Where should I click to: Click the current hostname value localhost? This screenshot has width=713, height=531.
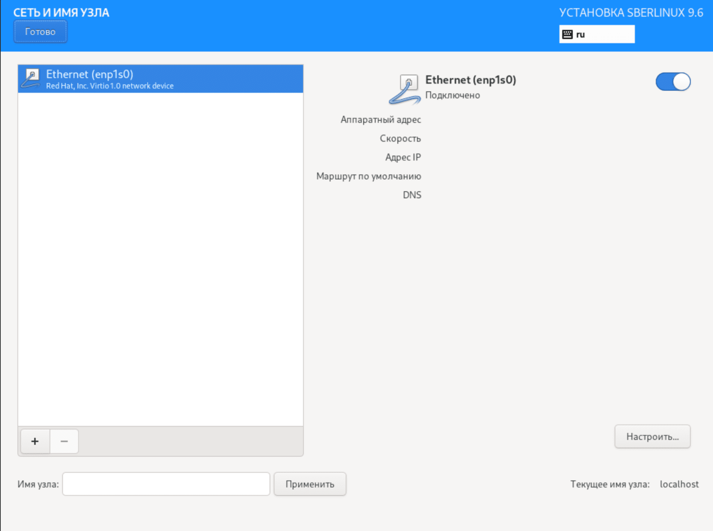(x=679, y=484)
